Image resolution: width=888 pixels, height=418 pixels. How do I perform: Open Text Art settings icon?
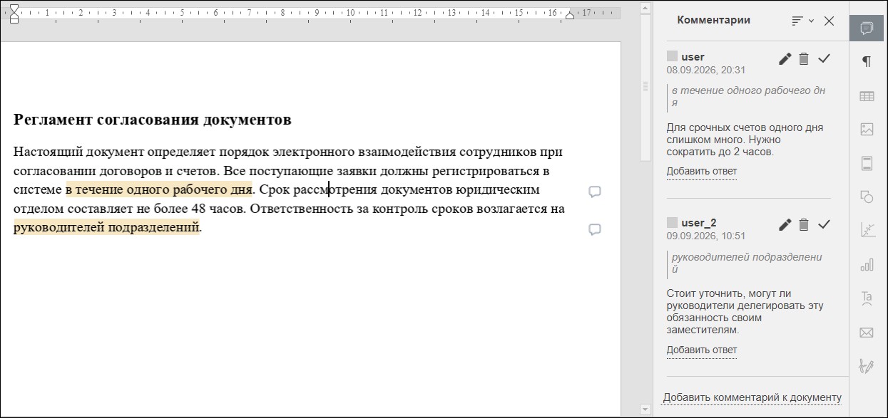(867, 298)
